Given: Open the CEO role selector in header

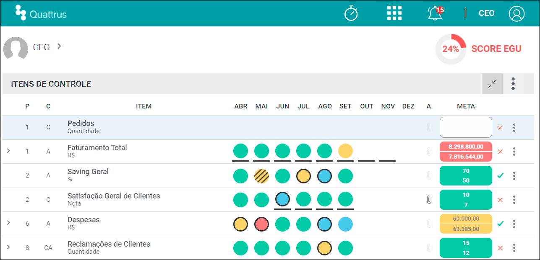Looking at the screenshot, I should coord(486,13).
